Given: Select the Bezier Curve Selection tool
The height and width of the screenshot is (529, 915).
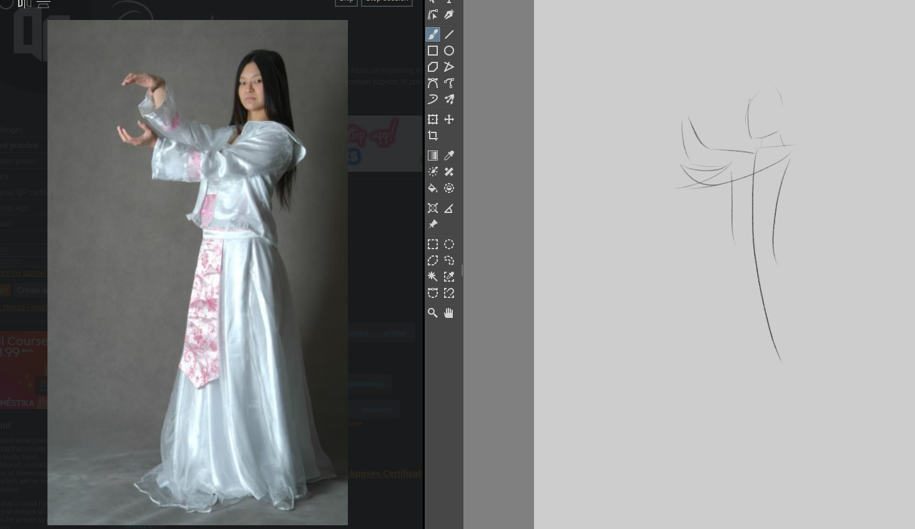Looking at the screenshot, I should click(x=433, y=293).
